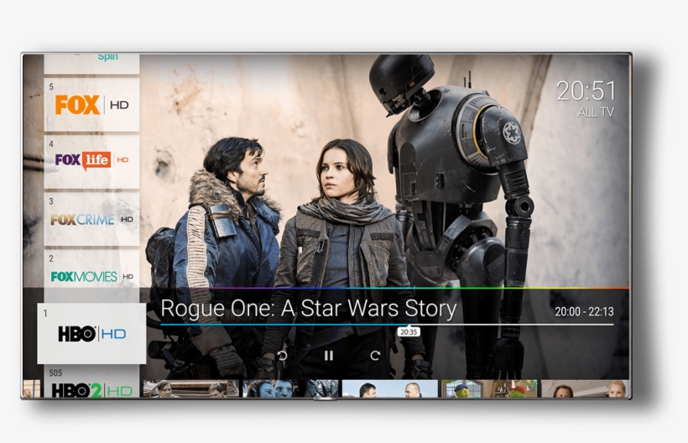Select the FOX HD channel 5 tile

[x=91, y=104]
